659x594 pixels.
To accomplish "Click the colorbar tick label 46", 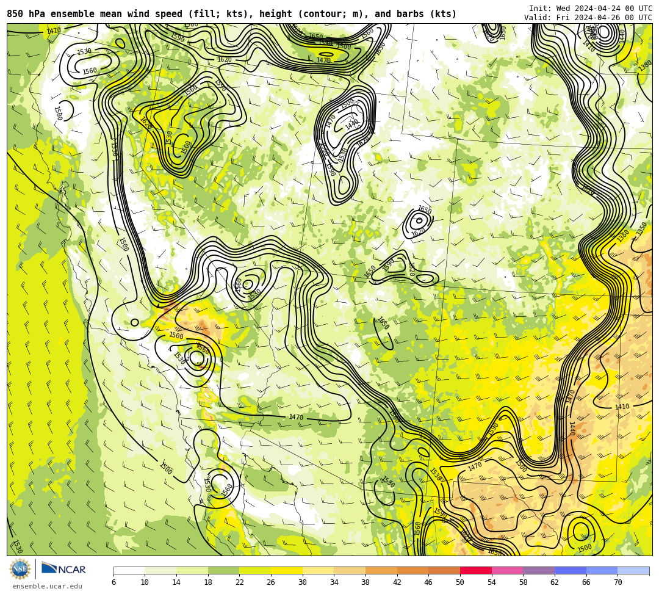I will [429, 582].
